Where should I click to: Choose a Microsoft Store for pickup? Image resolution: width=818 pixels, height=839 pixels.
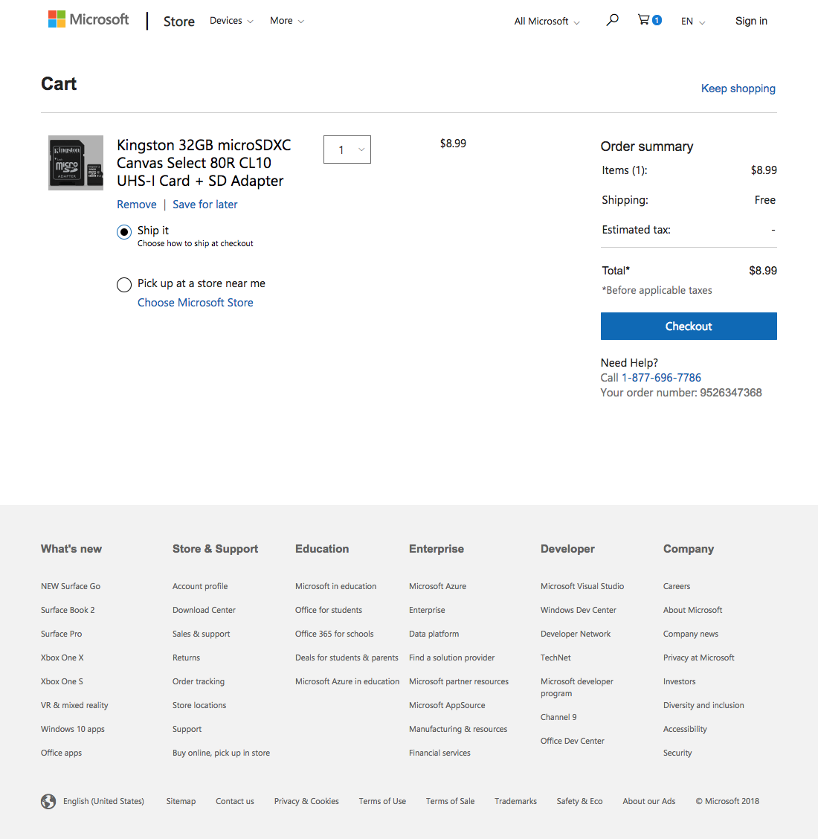click(195, 302)
